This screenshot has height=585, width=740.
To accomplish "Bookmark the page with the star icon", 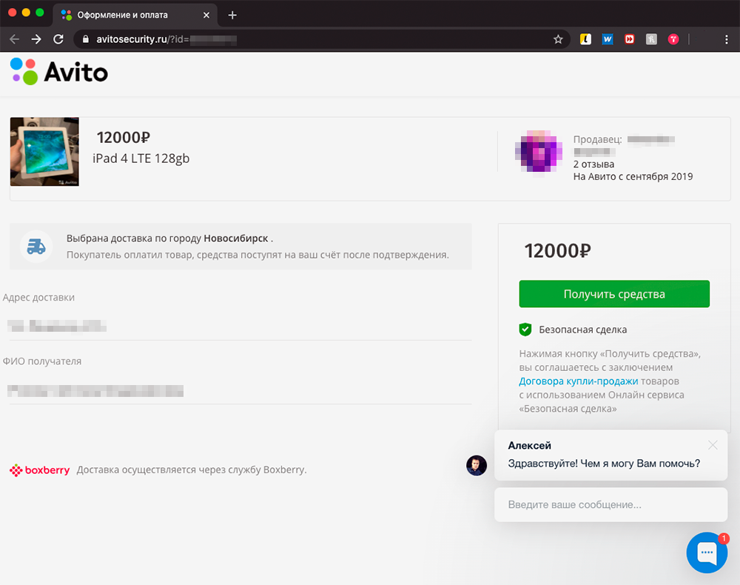I will pos(558,39).
